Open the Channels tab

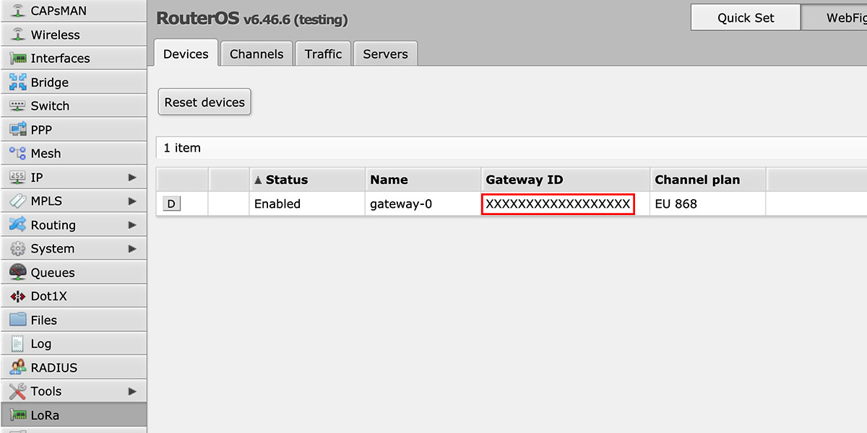pos(256,54)
